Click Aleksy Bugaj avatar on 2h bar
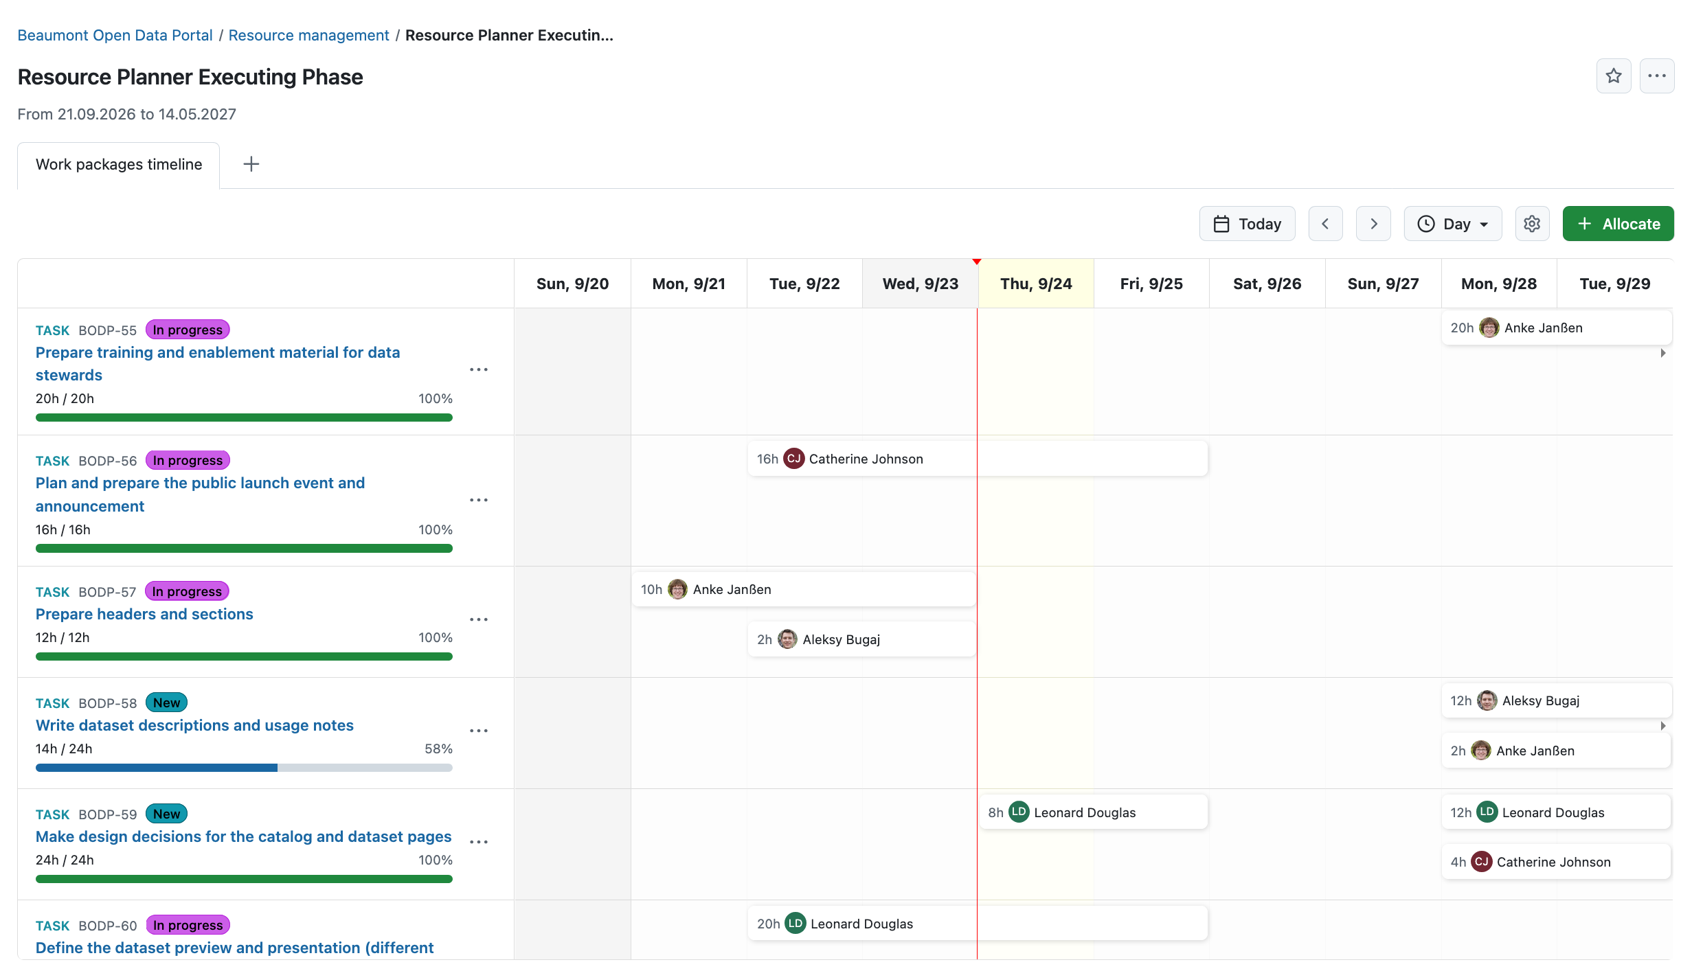 tap(787, 639)
